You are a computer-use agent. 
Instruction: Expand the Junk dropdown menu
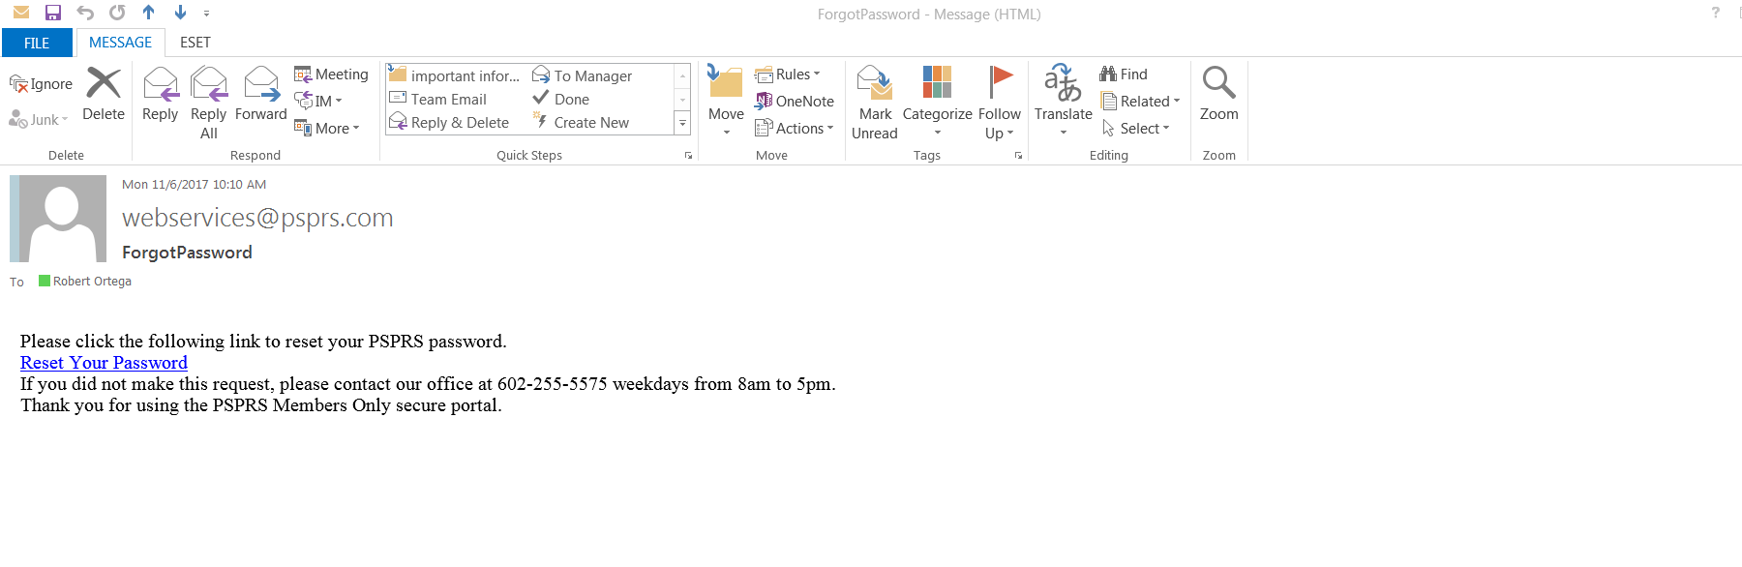click(39, 120)
